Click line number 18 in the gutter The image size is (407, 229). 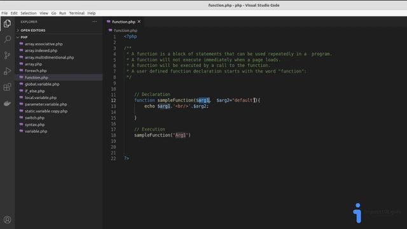pyautogui.click(x=113, y=135)
